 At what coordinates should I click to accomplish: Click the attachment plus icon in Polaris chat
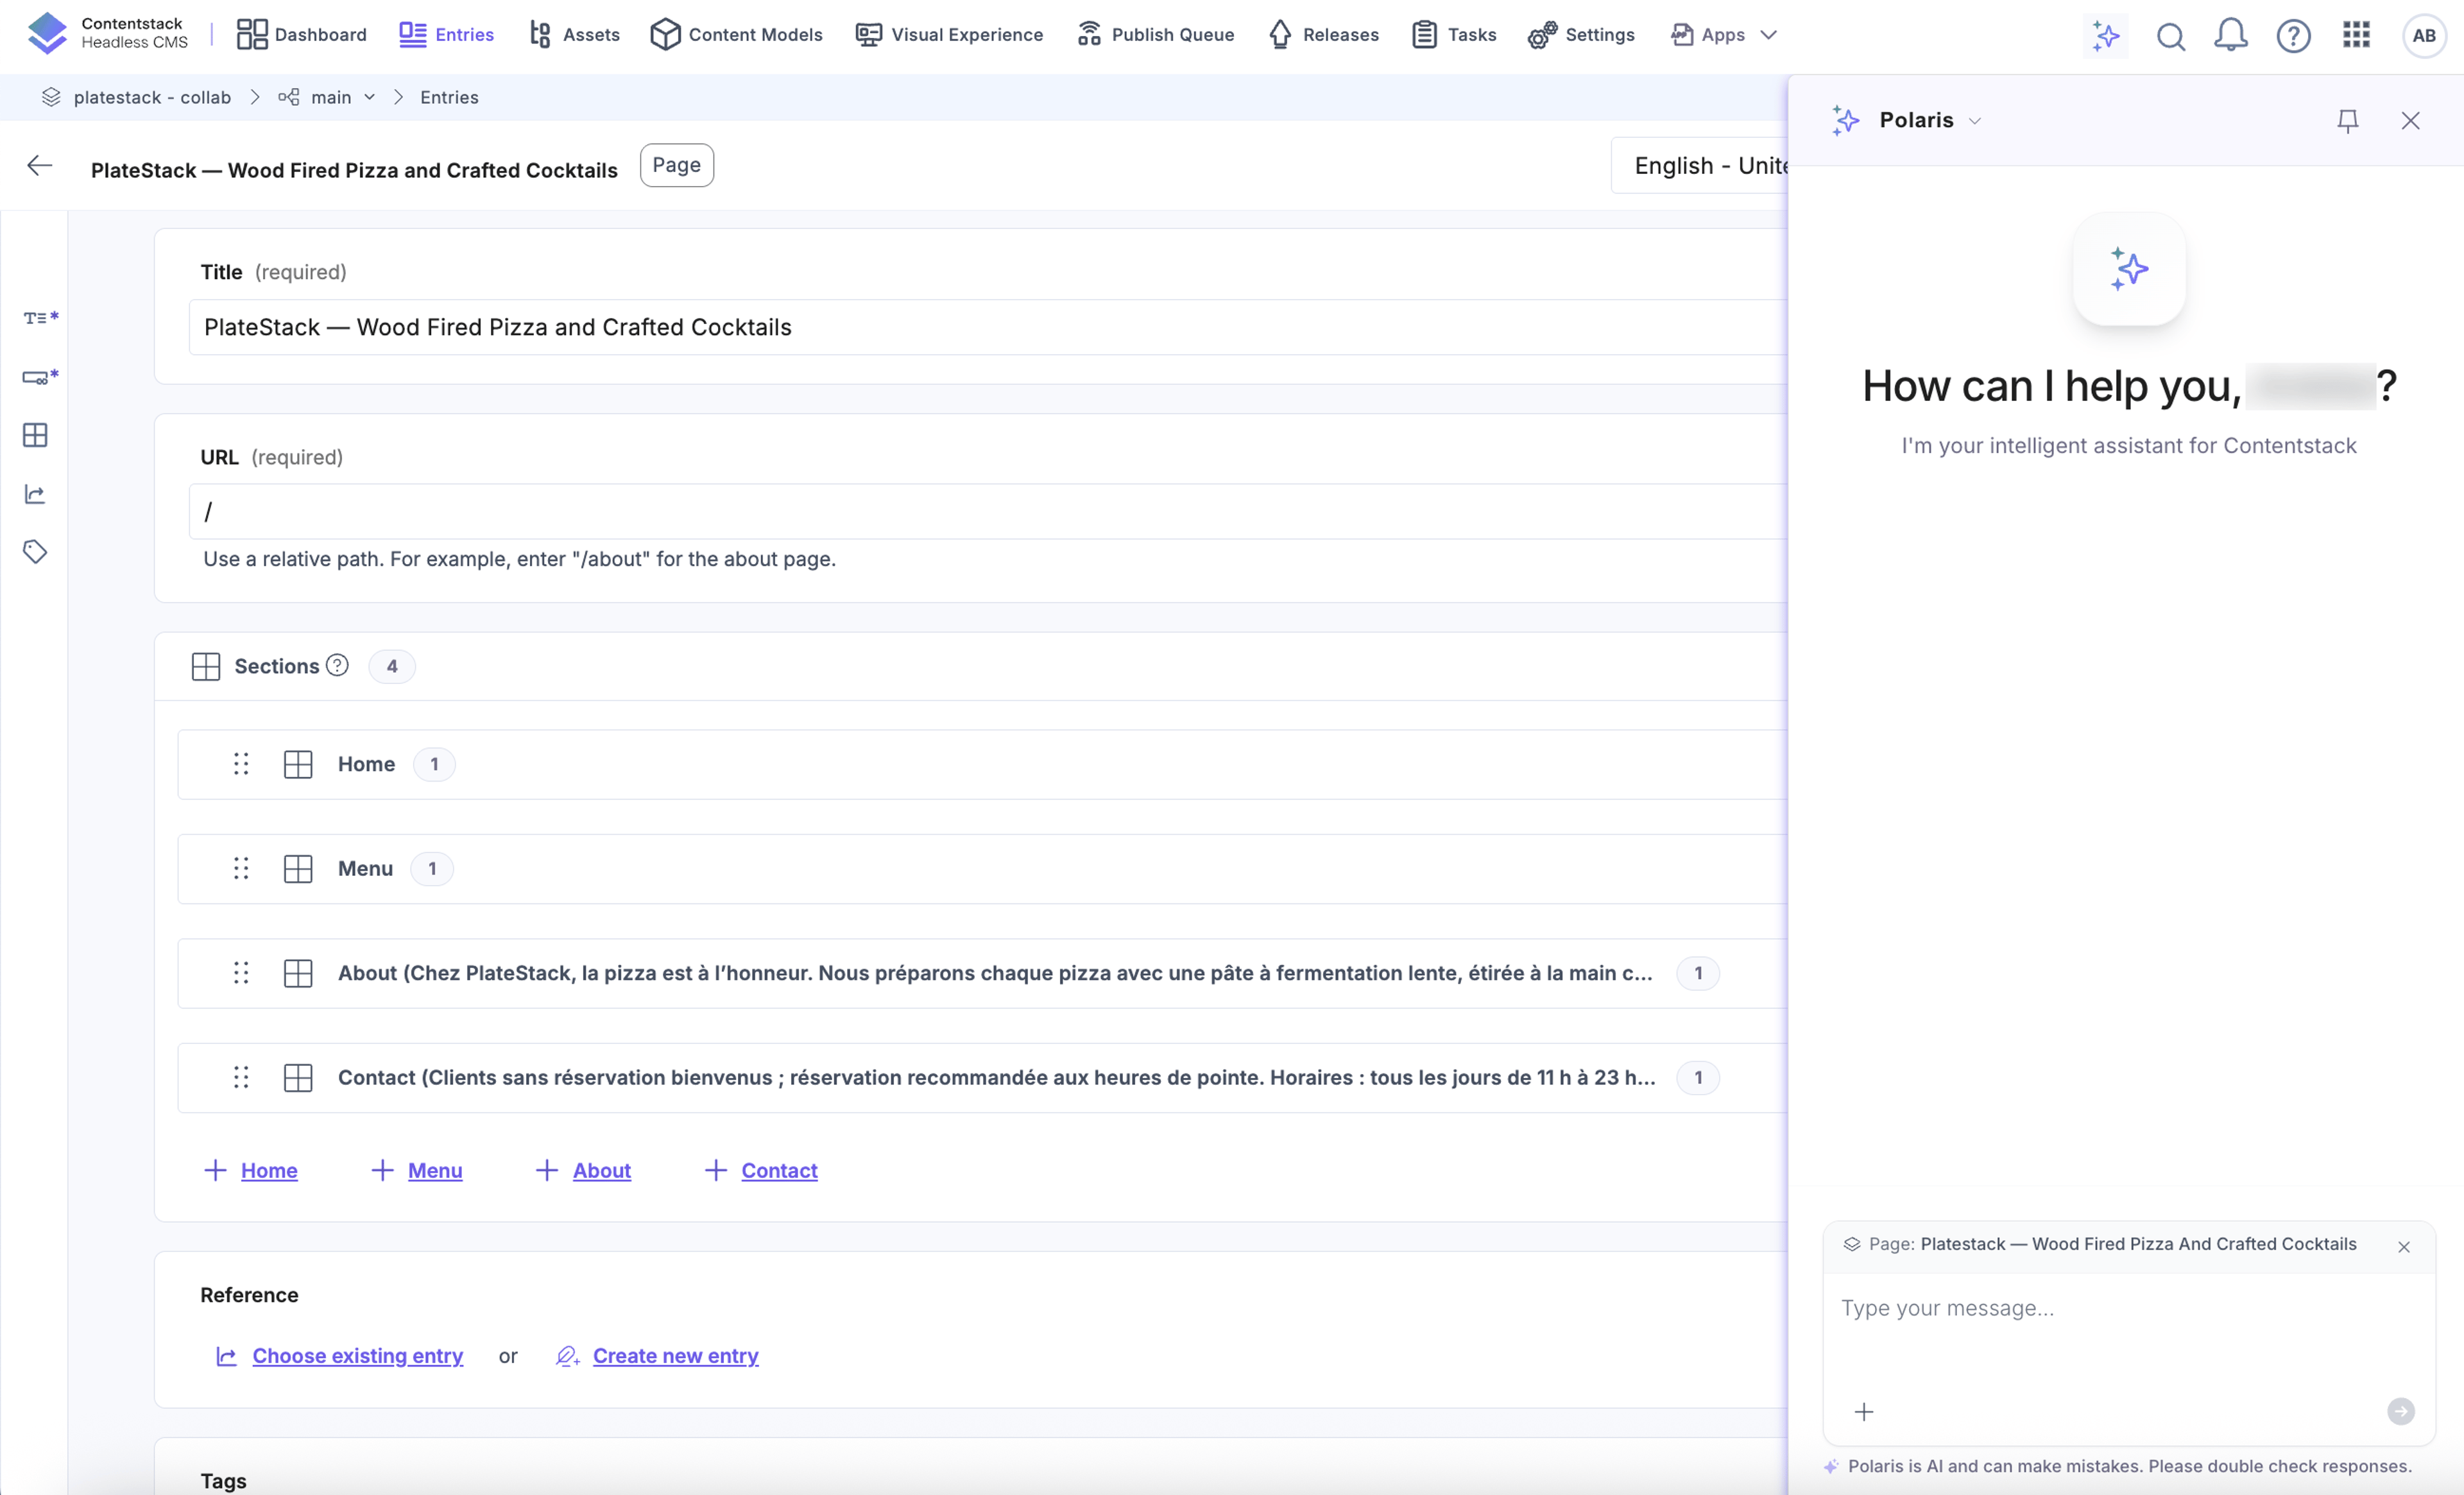1864,1412
